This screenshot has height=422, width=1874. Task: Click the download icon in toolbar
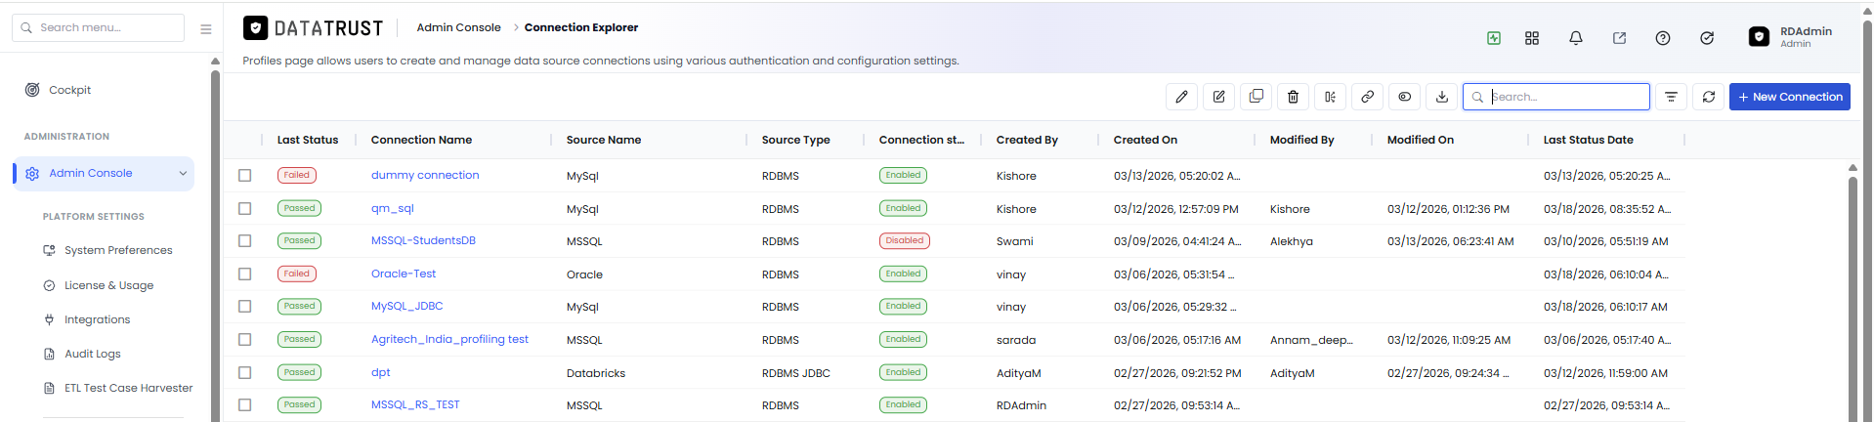coord(1441,97)
